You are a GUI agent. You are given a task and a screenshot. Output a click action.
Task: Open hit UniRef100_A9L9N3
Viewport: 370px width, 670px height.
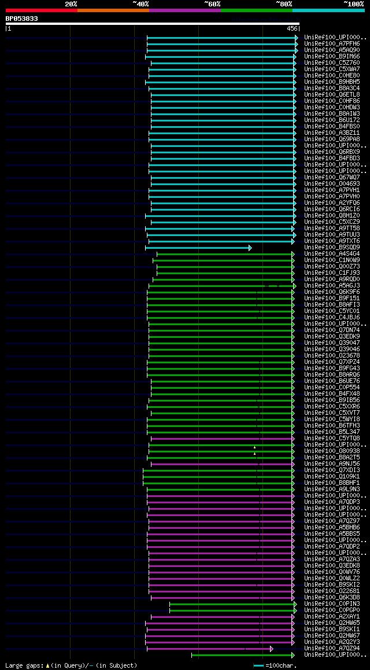pyautogui.click(x=332, y=489)
